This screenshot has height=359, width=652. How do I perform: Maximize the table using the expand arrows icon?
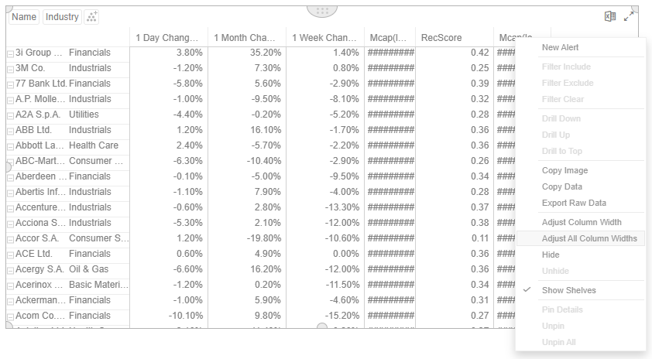tap(629, 16)
